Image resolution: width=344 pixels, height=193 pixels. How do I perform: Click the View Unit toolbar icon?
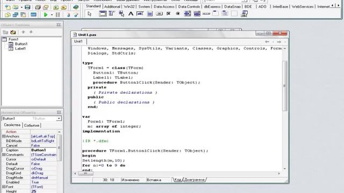8,15
